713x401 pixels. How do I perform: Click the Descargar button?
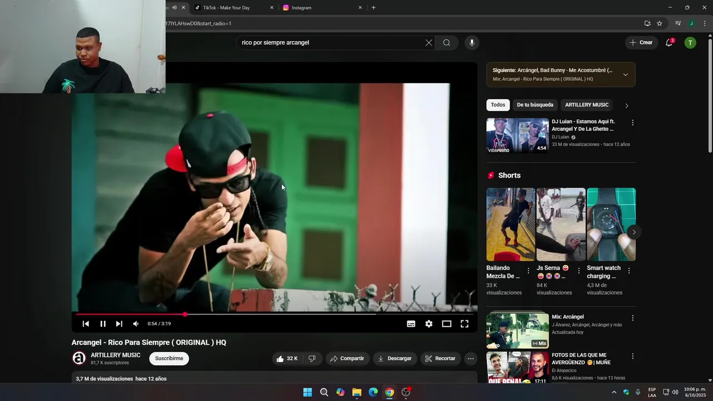[395, 359]
